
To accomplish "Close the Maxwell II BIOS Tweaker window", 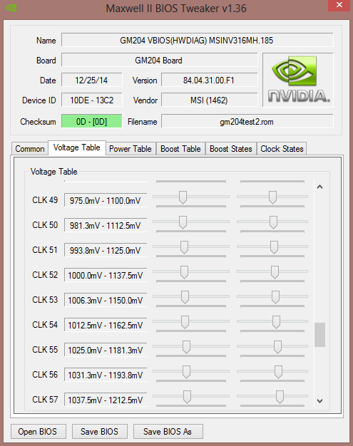I will (x=339, y=5).
